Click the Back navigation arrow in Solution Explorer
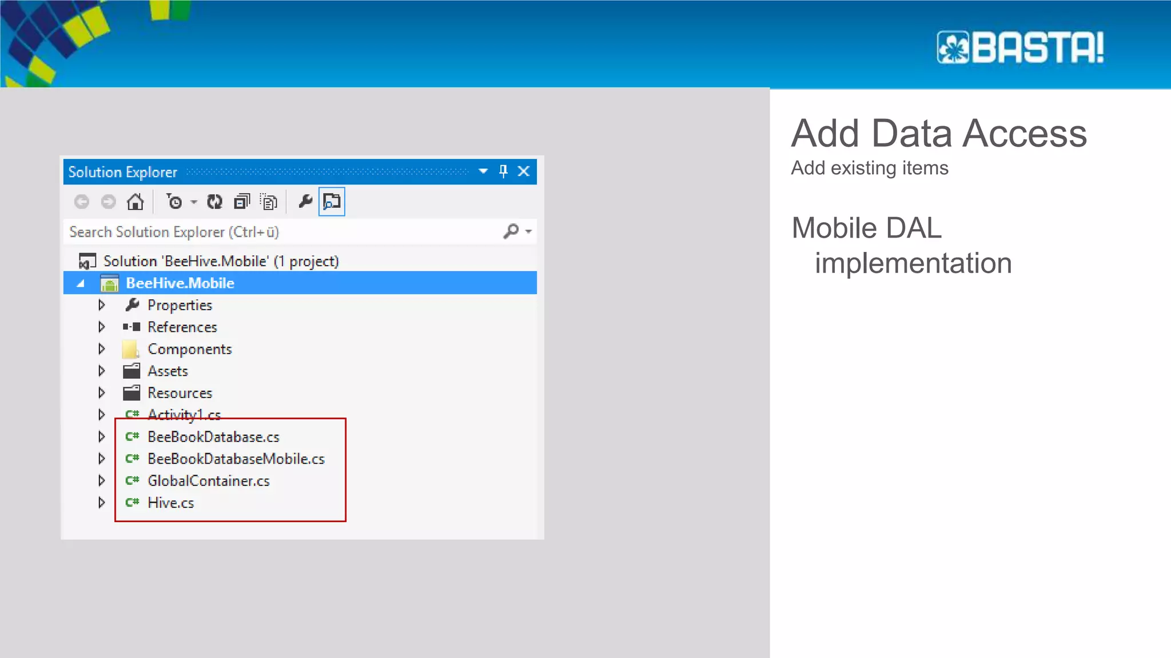The height and width of the screenshot is (658, 1171). [82, 202]
